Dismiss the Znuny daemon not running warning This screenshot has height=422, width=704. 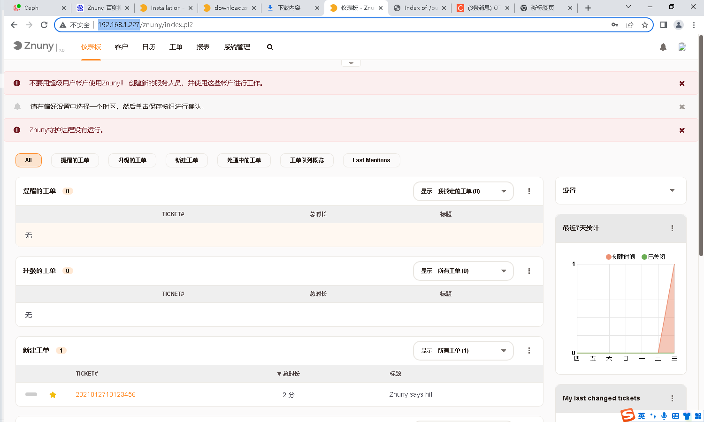682,130
